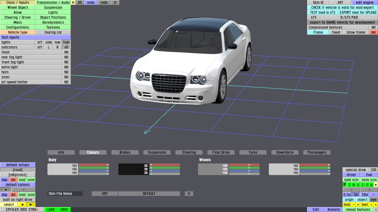This screenshot has width=378, height=212.
Task: Open the Steering tab
Action: click(x=189, y=152)
